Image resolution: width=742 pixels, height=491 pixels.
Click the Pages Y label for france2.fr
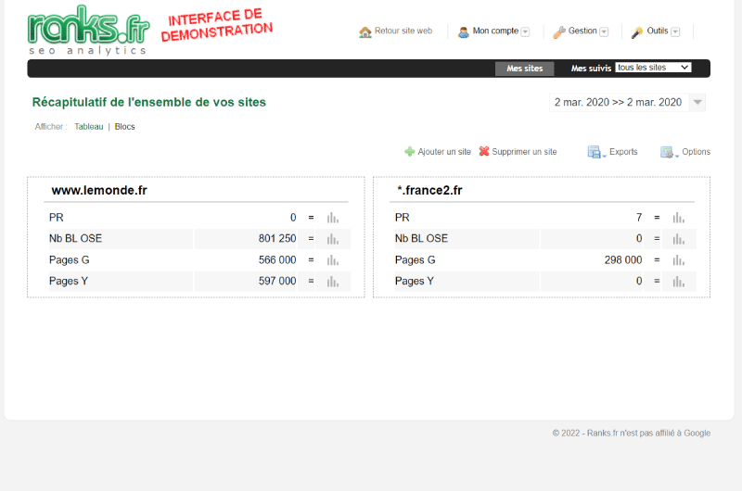(414, 282)
